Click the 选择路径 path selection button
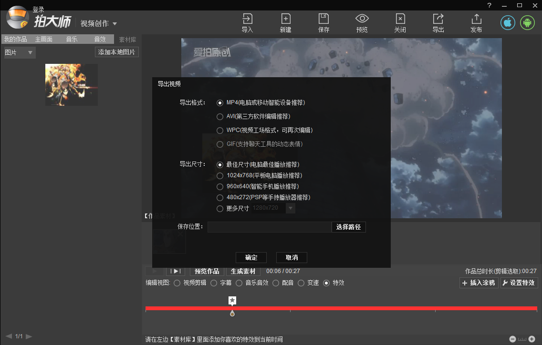This screenshot has width=542, height=345. [x=349, y=227]
